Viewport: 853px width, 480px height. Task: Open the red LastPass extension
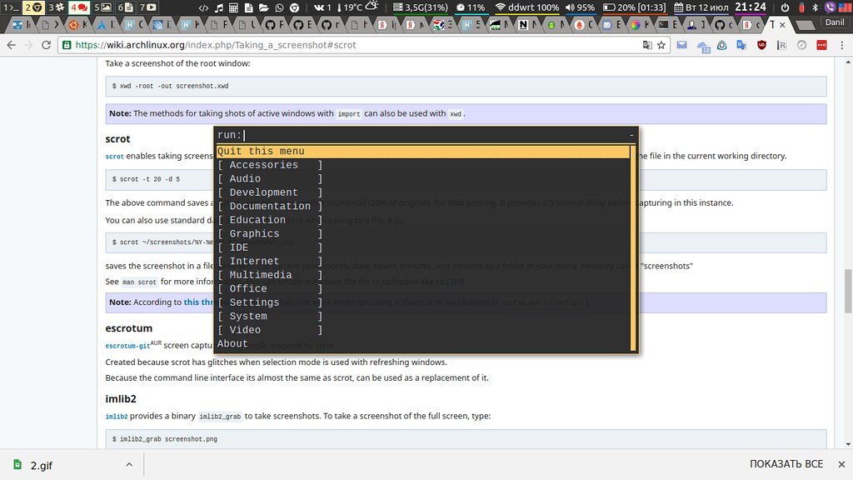click(821, 45)
